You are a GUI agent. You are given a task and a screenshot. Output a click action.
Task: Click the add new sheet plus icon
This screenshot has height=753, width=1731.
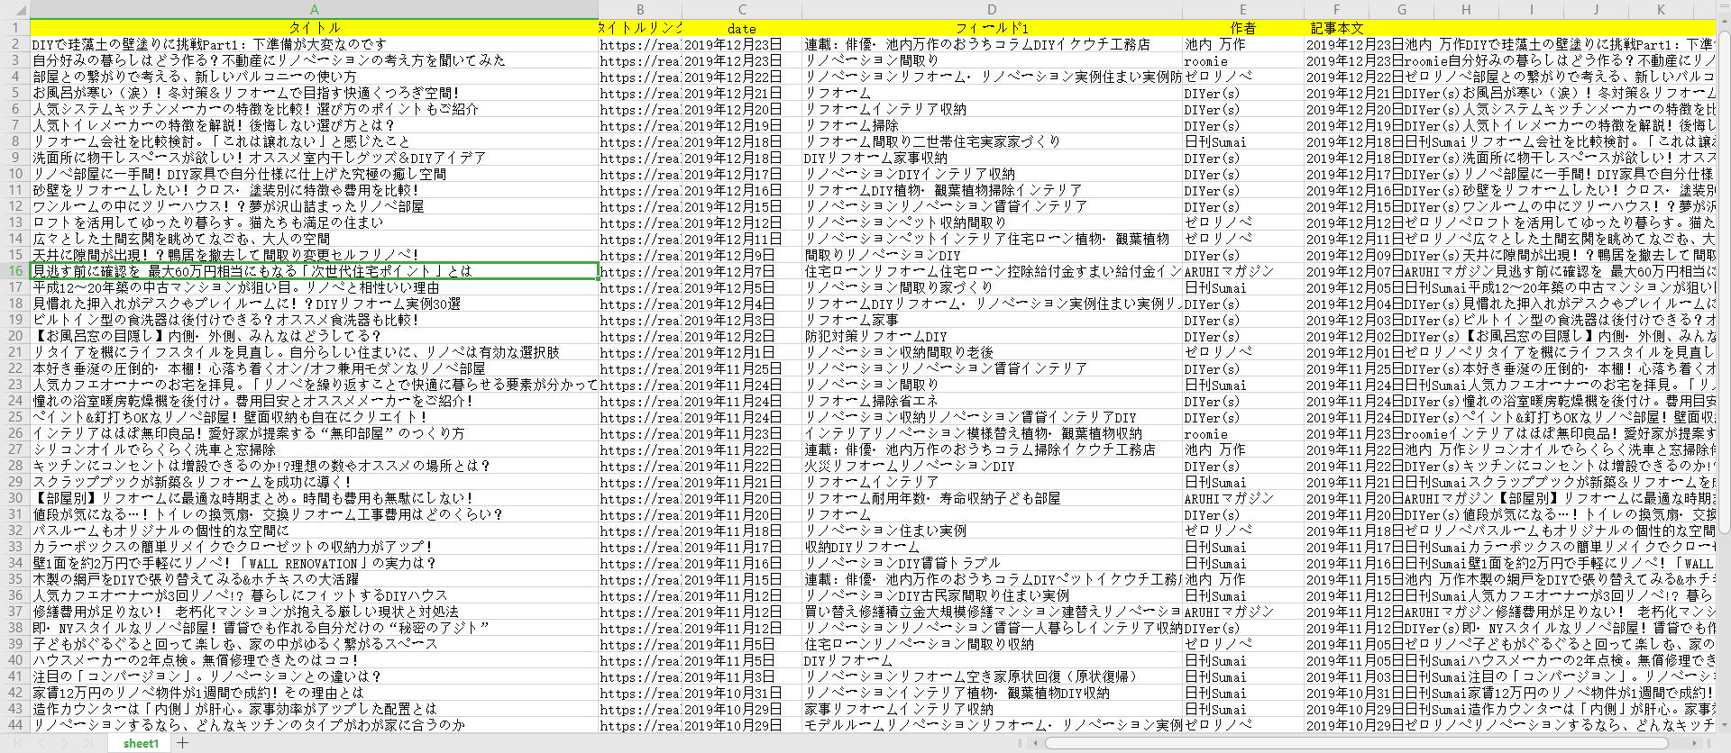point(183,743)
